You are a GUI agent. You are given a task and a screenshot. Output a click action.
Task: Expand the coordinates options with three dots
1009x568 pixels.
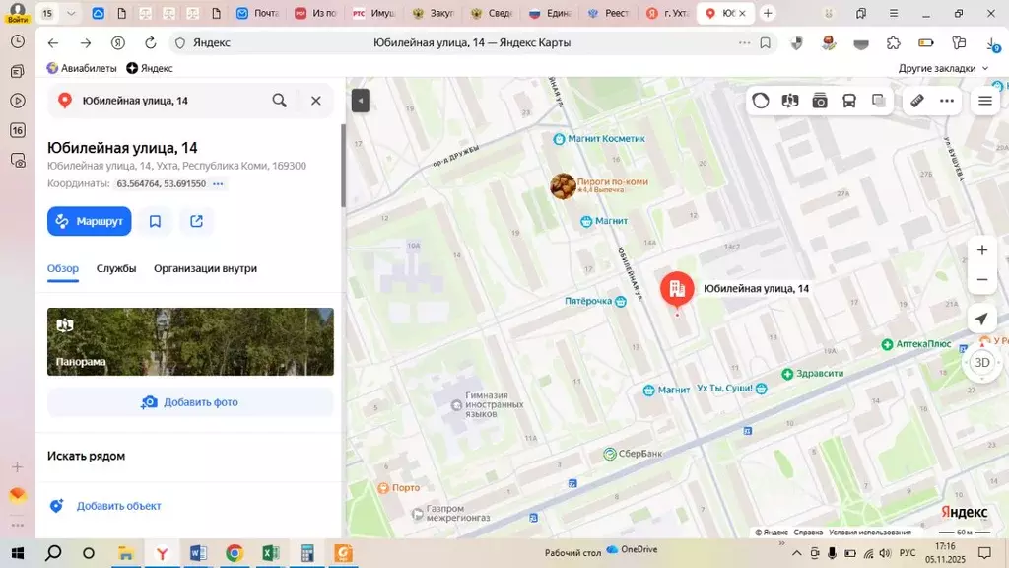(218, 184)
